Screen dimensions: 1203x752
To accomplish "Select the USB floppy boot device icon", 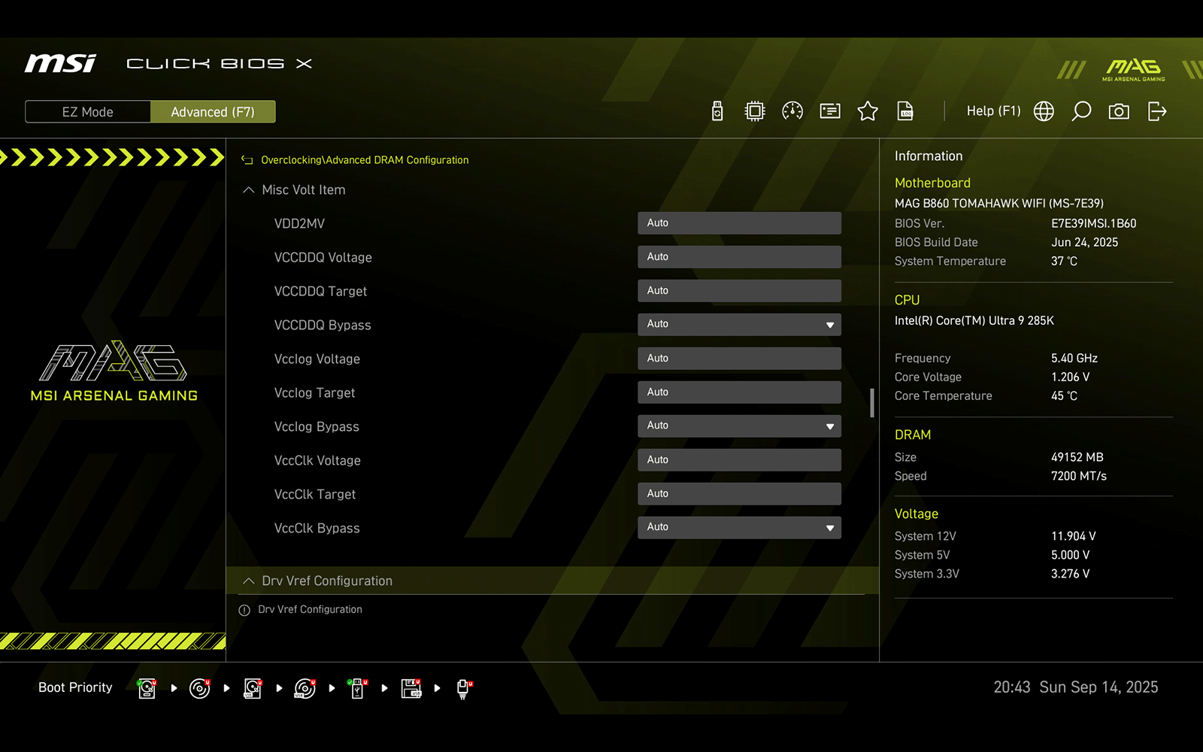I will tap(411, 688).
